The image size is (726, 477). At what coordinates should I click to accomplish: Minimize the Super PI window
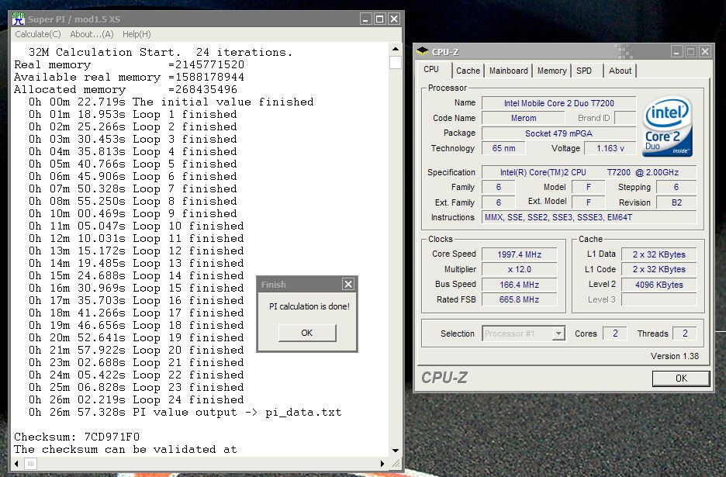tap(366, 19)
